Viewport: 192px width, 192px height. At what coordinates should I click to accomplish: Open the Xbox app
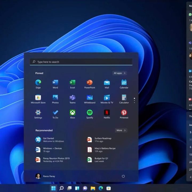pyautogui.click(x=73, y=114)
